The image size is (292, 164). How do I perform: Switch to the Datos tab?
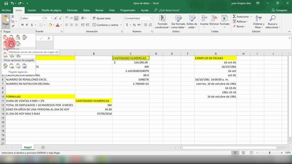[86, 10]
